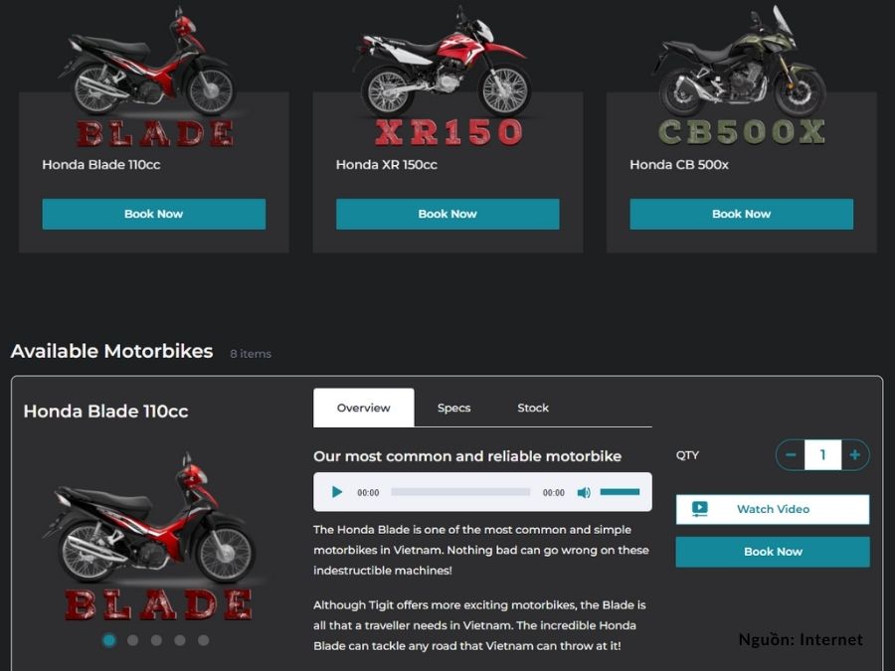Book the Honda XR 150cc
This screenshot has width=895, height=671.
(x=447, y=214)
